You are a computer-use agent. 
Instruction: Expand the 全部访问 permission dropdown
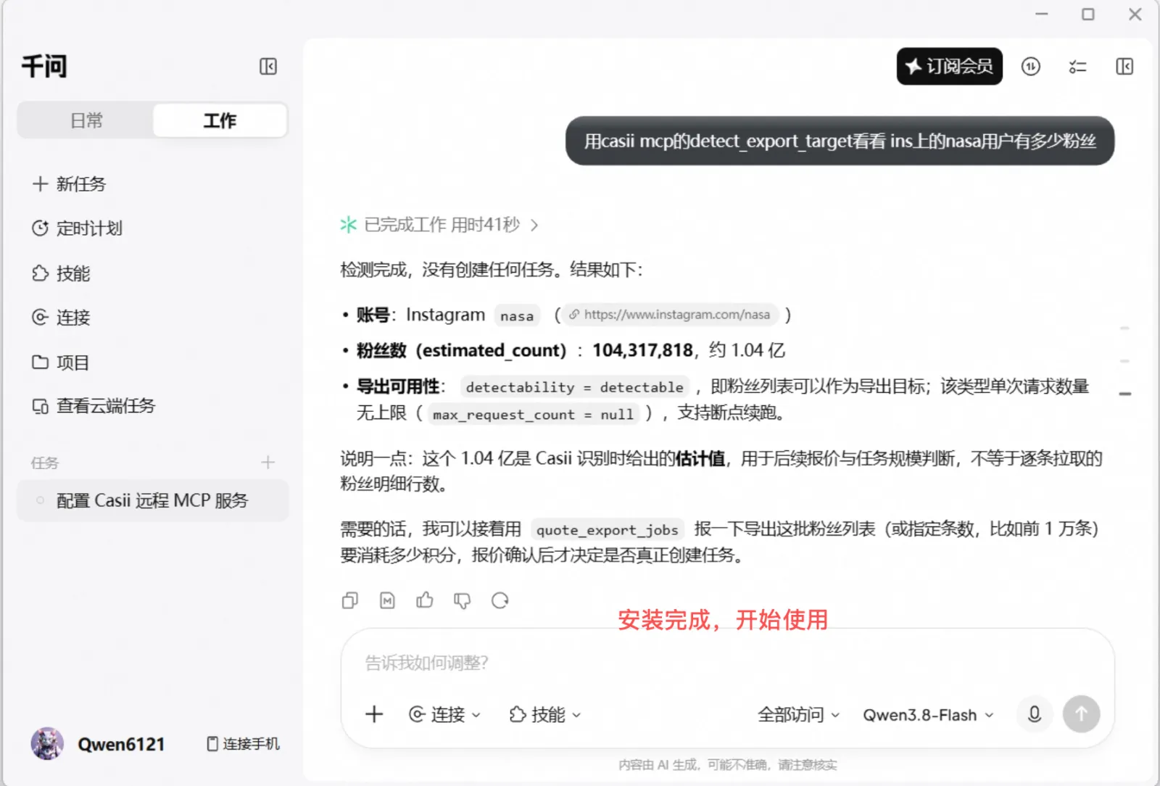pyautogui.click(x=798, y=715)
